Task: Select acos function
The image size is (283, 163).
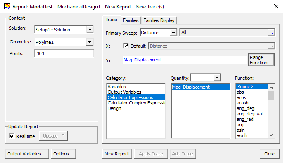Action: pos(252,97)
